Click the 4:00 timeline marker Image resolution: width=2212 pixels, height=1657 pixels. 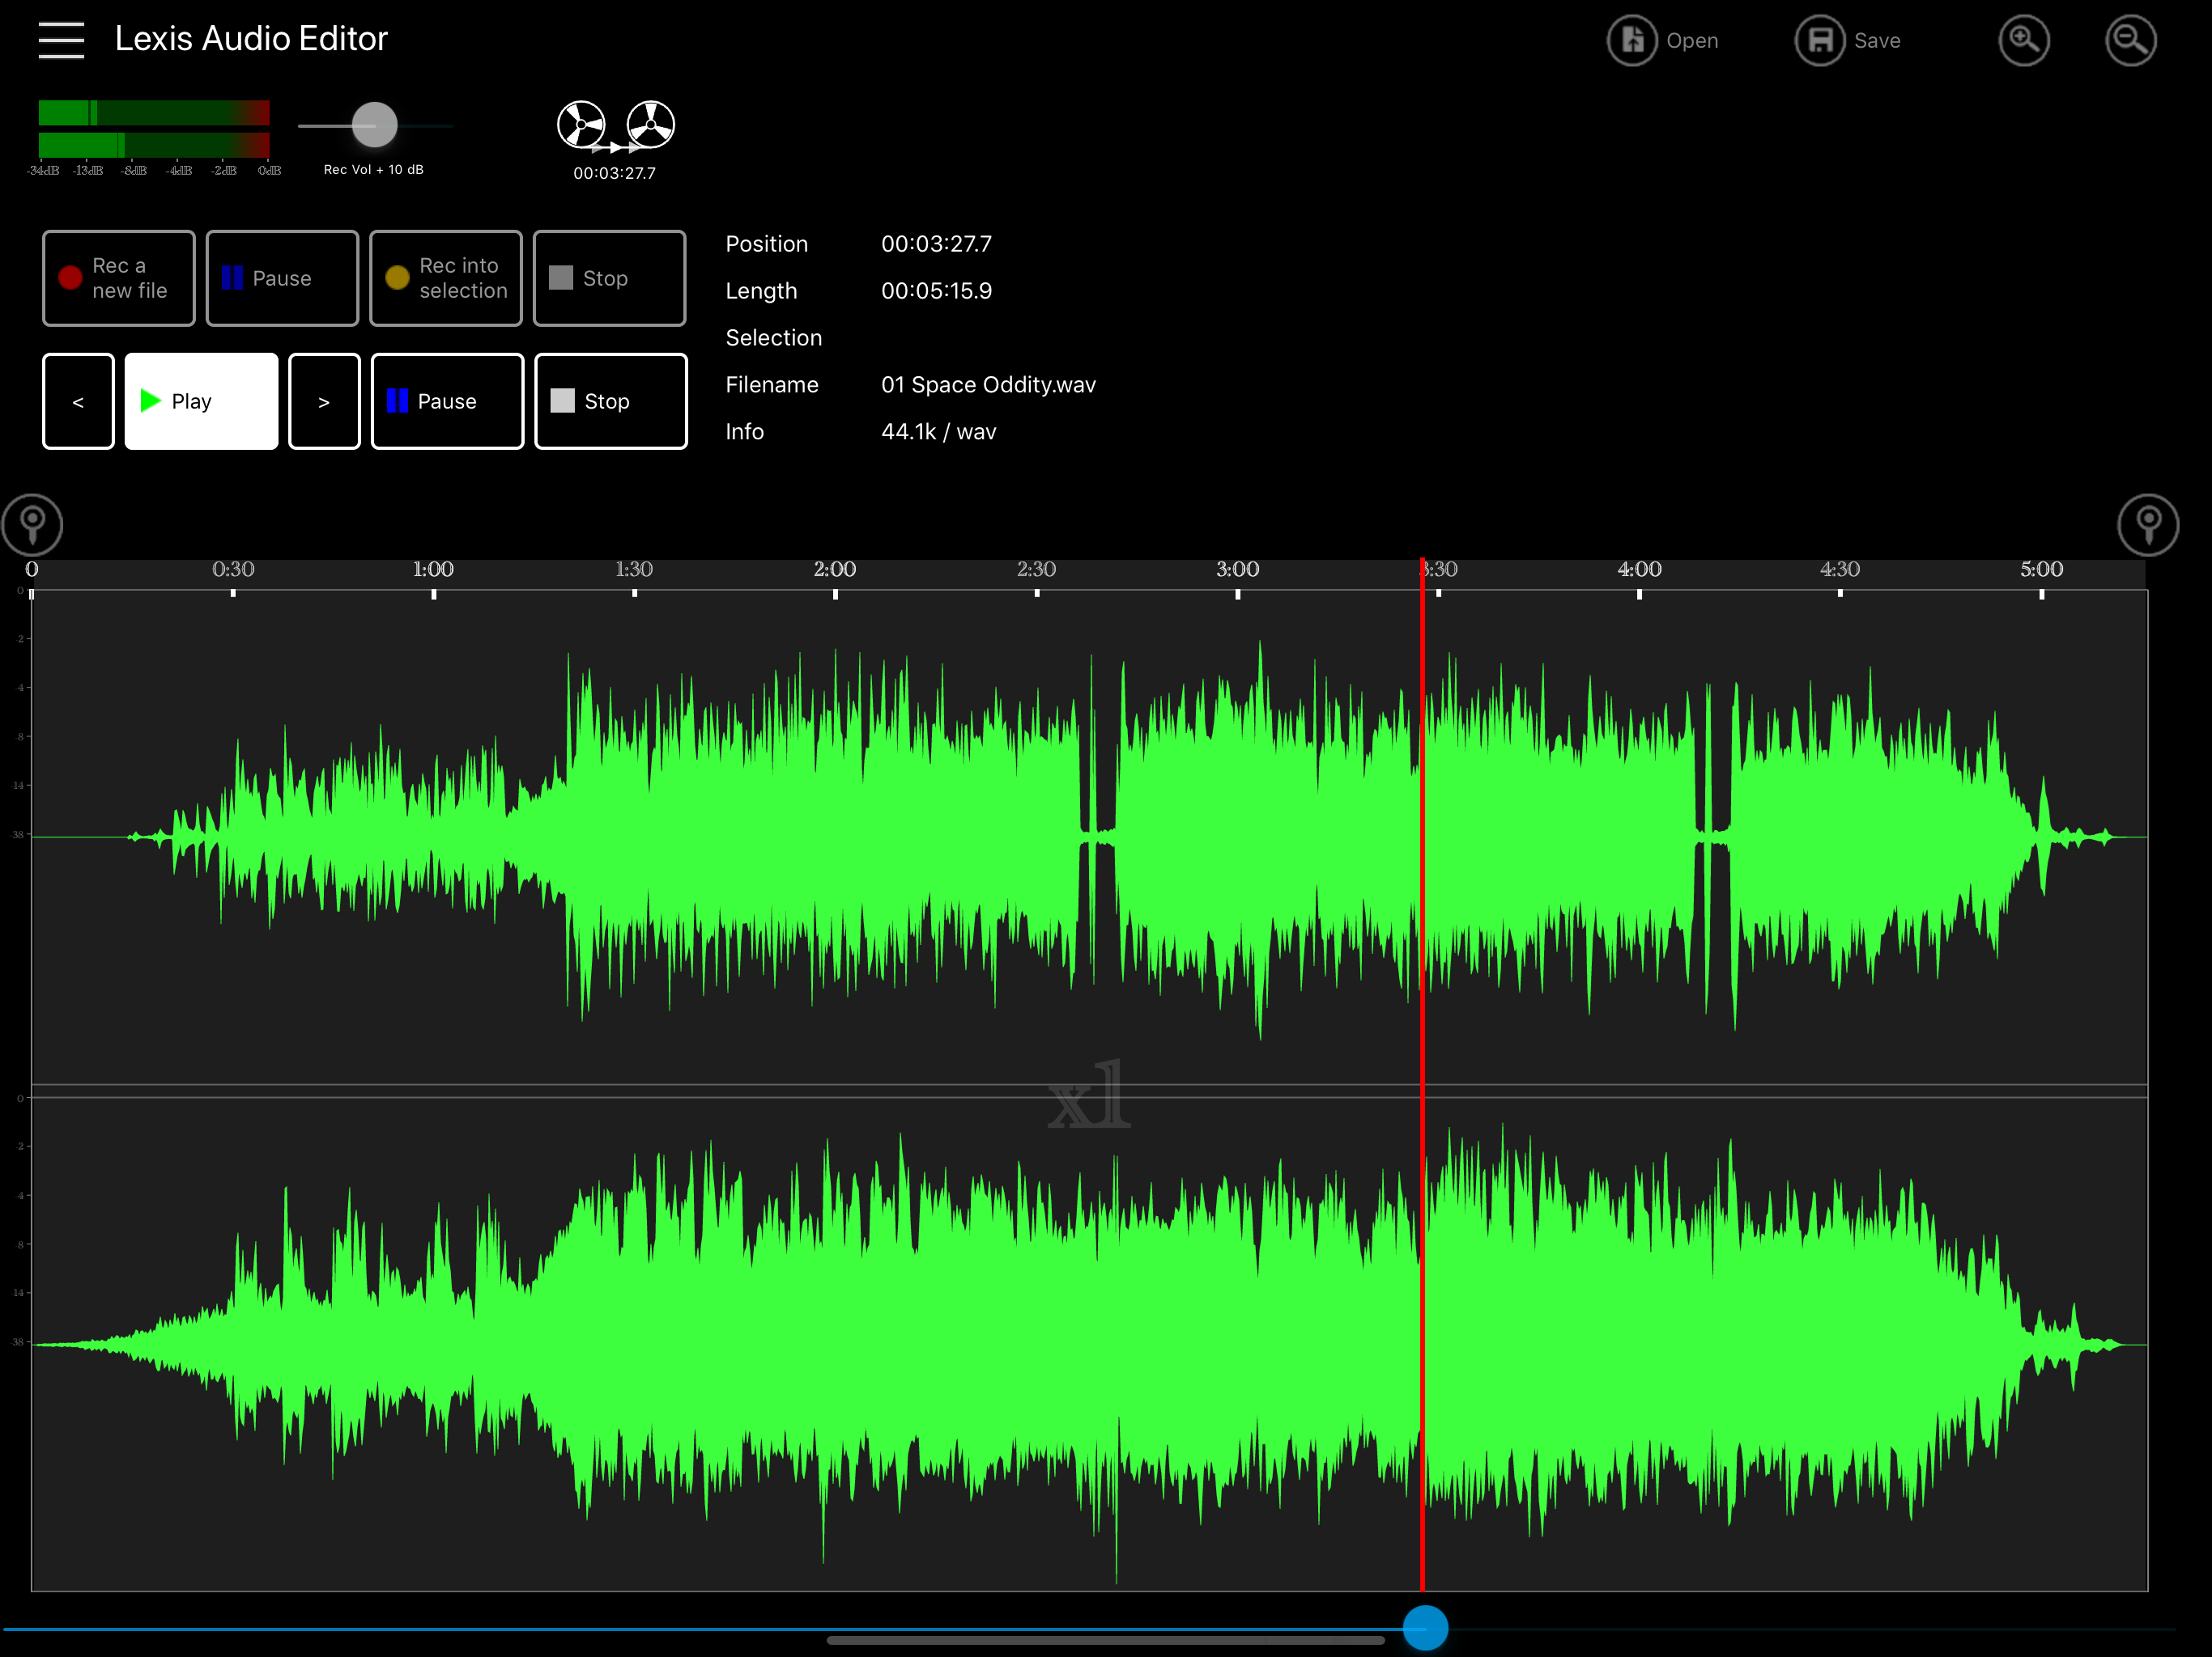(1639, 570)
